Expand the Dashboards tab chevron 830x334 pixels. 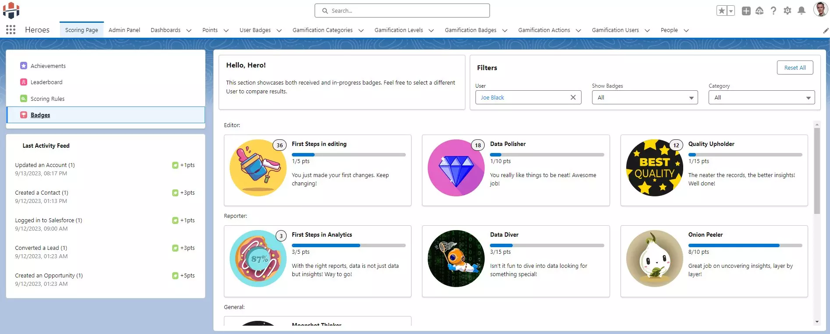(x=189, y=30)
